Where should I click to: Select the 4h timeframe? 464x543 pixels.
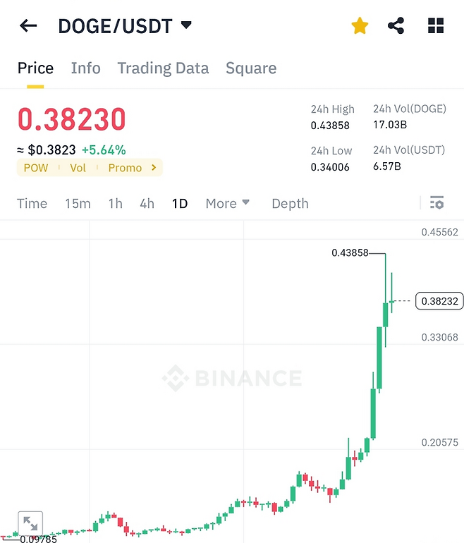click(x=147, y=204)
